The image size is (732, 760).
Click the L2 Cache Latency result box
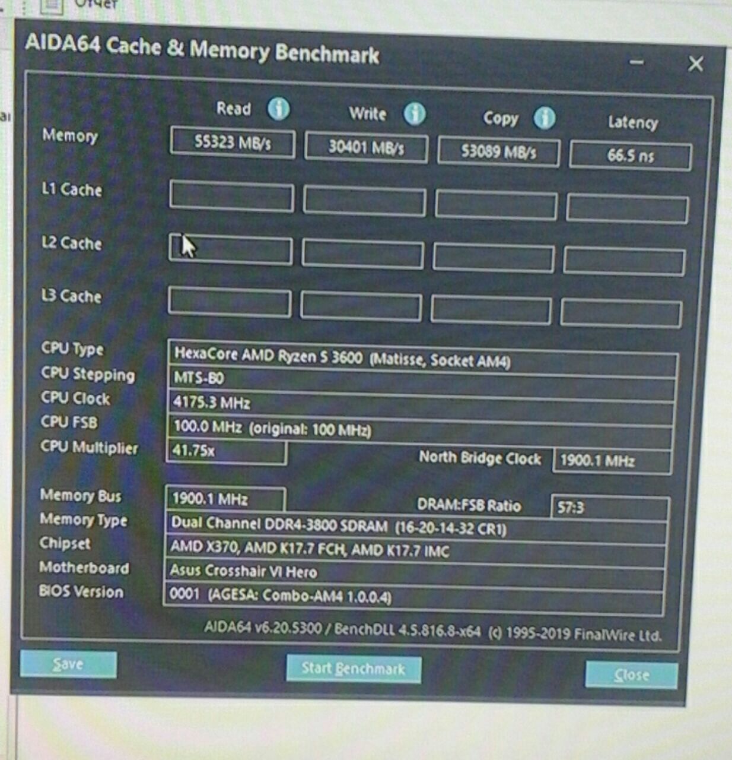point(624,262)
